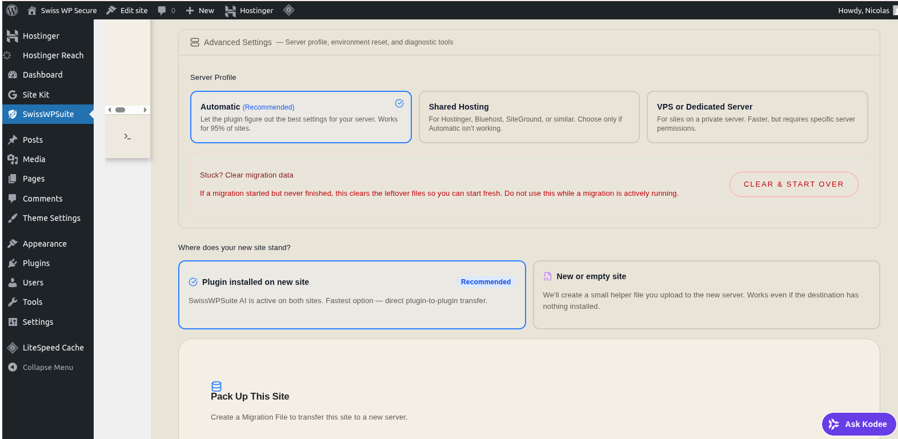The width and height of the screenshot is (898, 439).
Task: Click the horizontal scrollbar right arrow
Action: coord(145,110)
